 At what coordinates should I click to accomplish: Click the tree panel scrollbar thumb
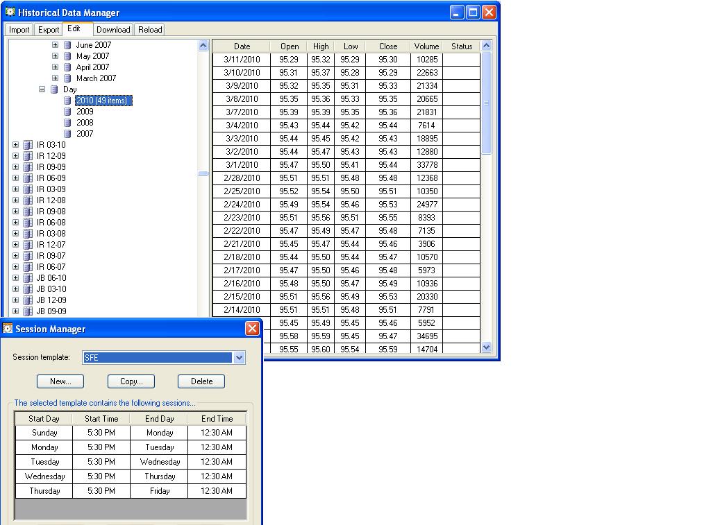click(x=203, y=173)
